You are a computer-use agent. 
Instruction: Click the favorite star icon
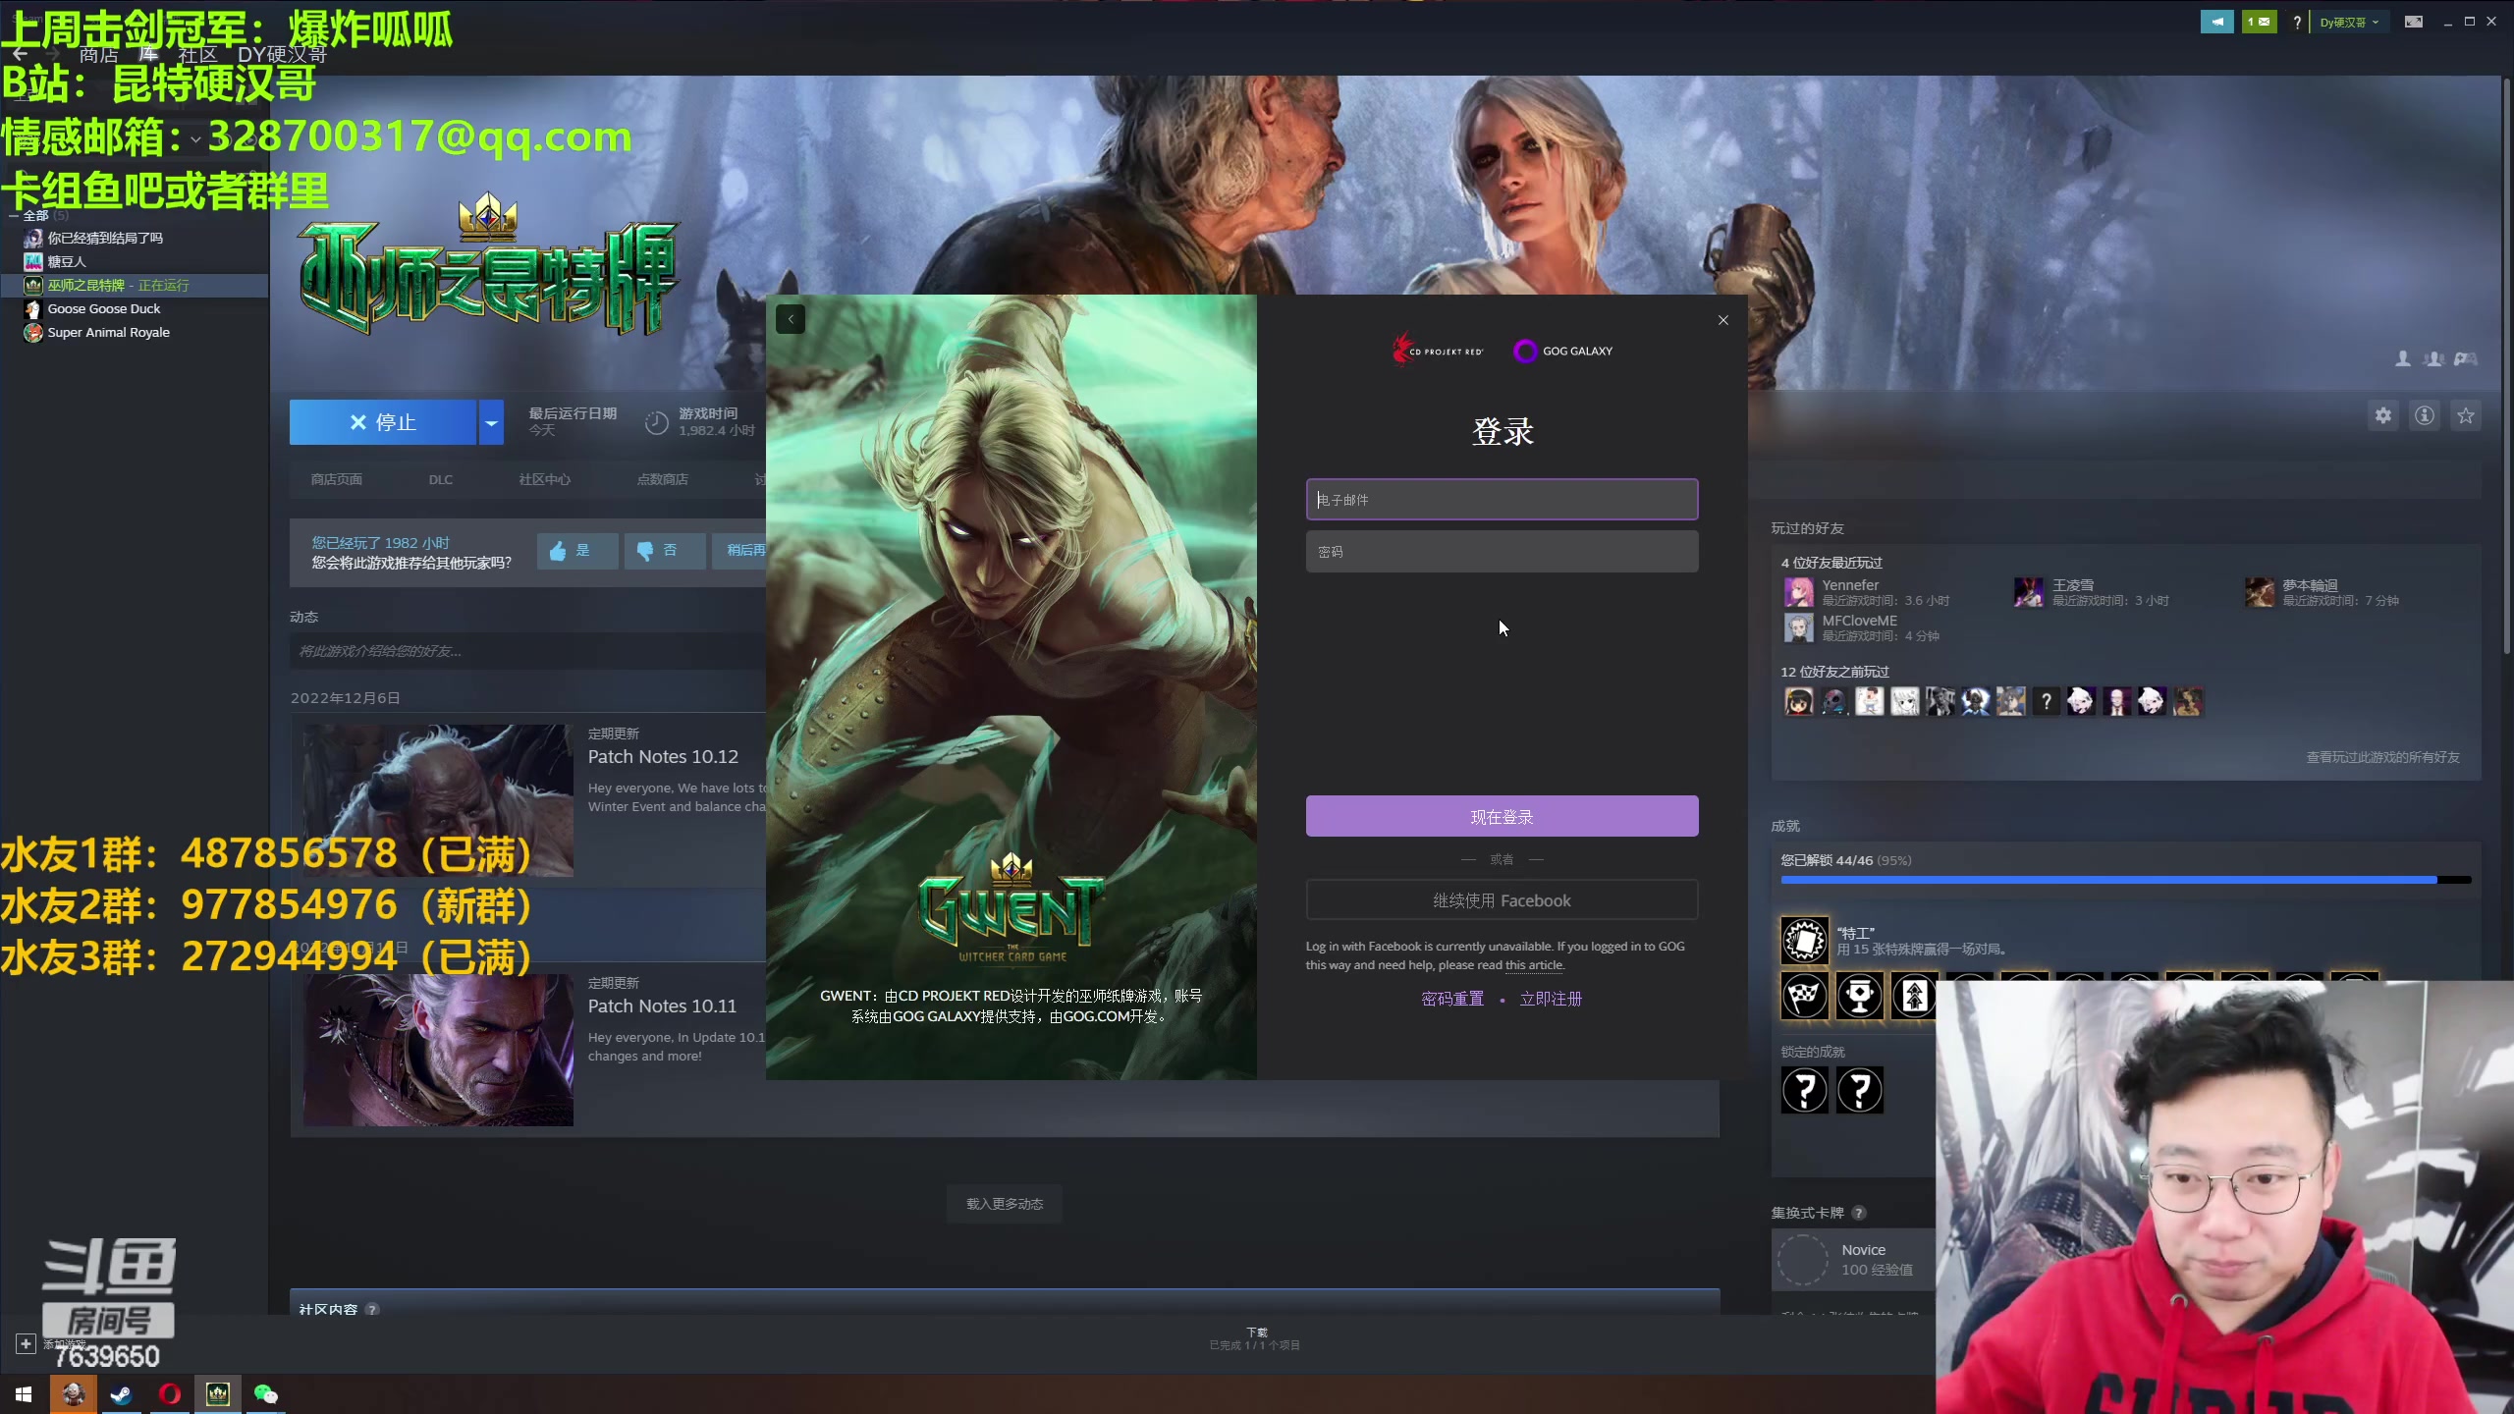coord(2466,415)
